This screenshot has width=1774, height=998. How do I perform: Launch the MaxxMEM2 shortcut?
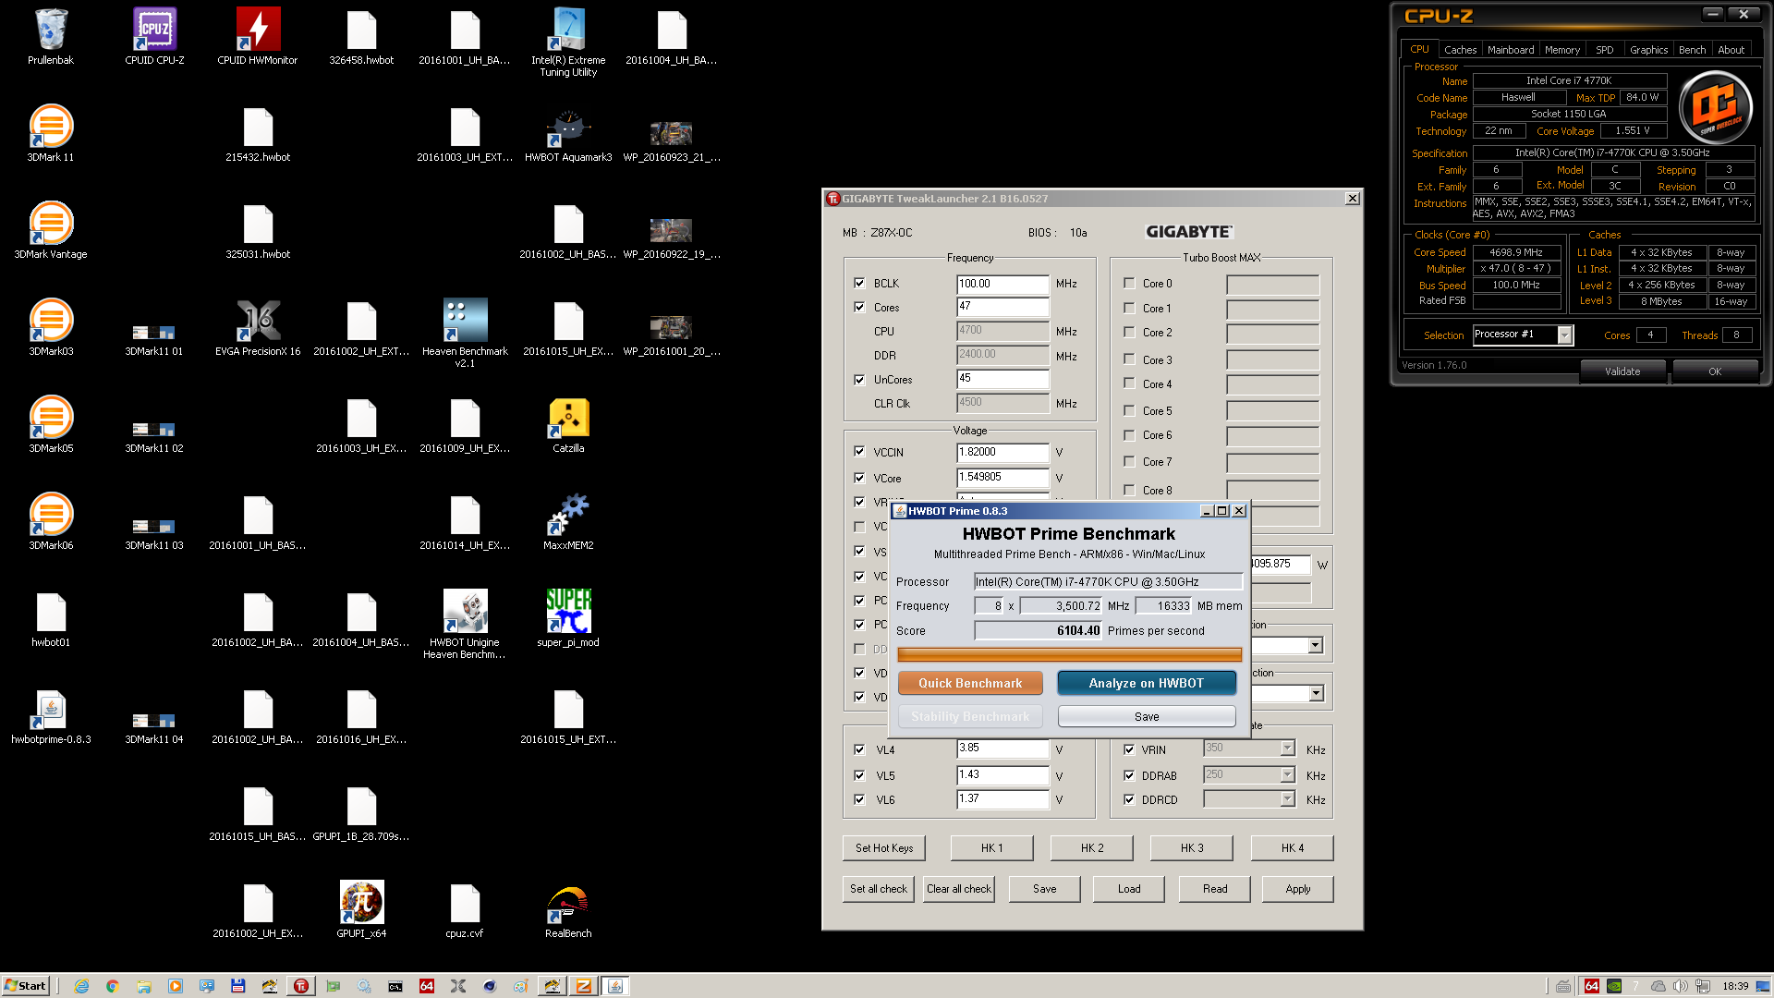point(568,522)
